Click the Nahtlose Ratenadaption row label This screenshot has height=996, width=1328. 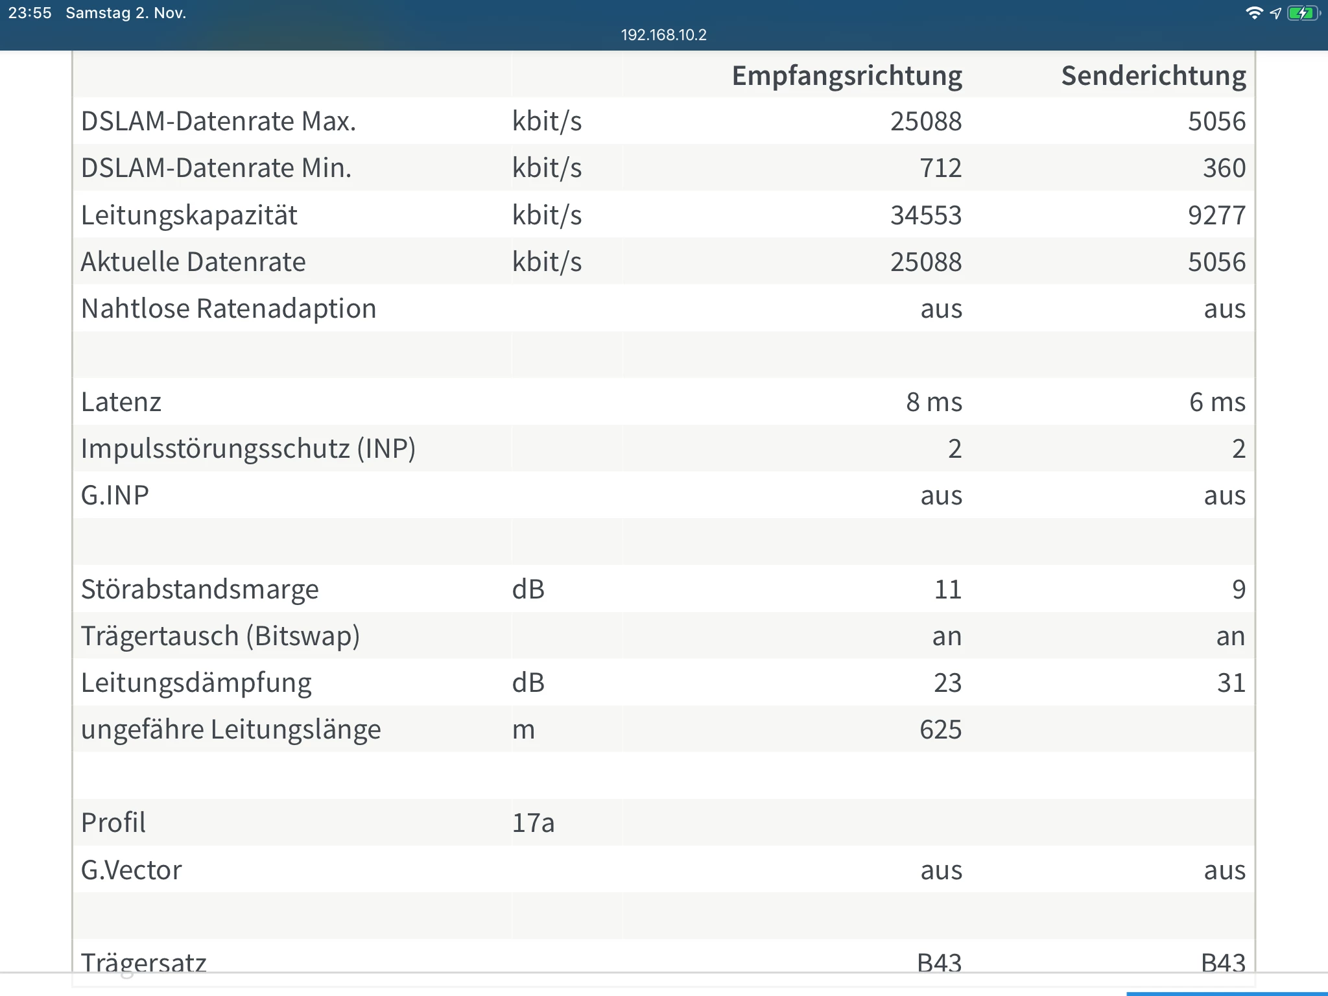click(x=228, y=309)
